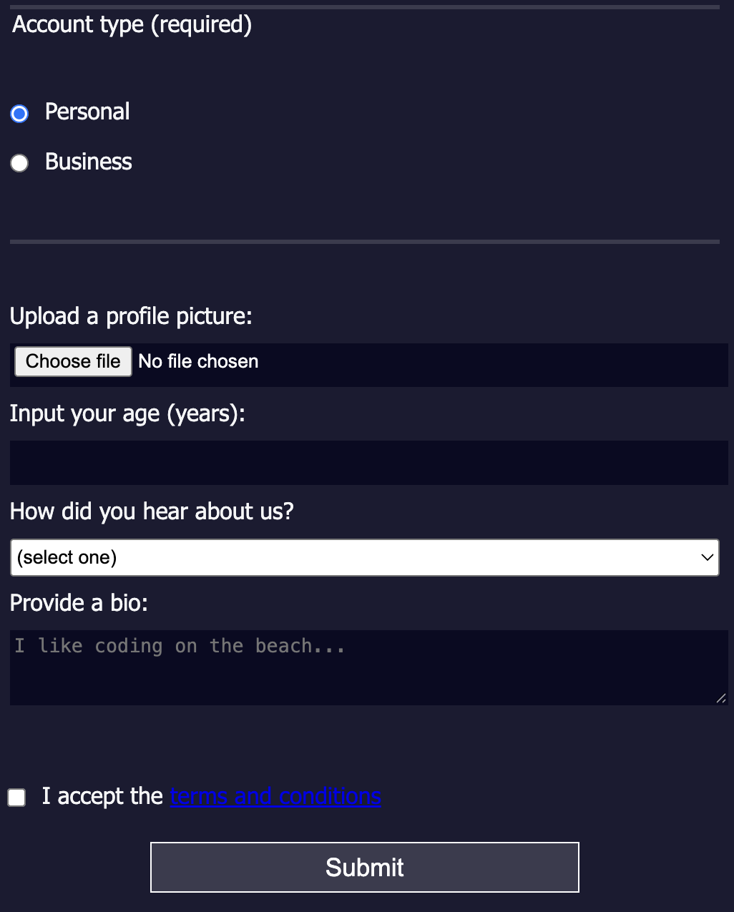
Task: Choose the Business account type radio
Action: coord(19,163)
